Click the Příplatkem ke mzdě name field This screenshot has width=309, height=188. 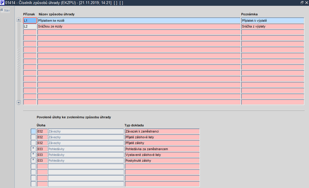[x=139, y=20]
